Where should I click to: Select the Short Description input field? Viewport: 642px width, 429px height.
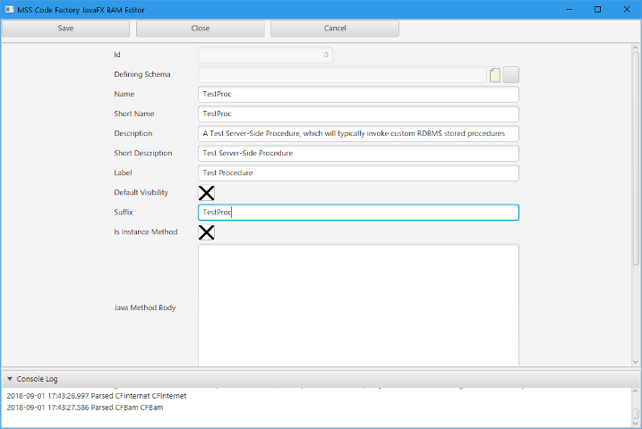[x=358, y=153]
